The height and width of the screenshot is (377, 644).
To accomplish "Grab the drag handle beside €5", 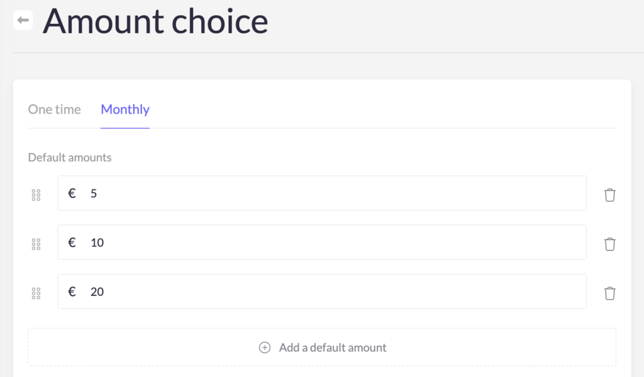I will (36, 195).
